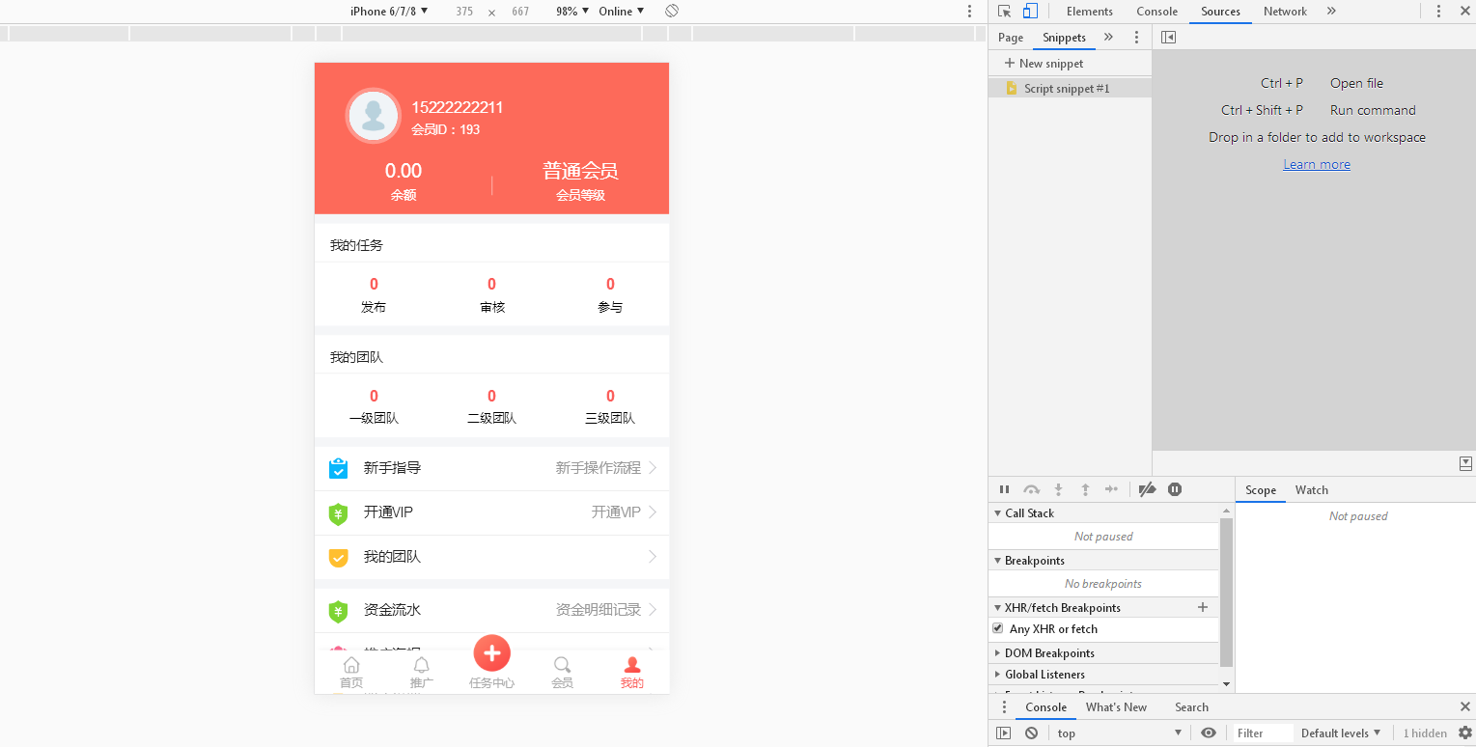Click the profile avatar next to 15222222211
The width and height of the screenshot is (1476, 747).
point(373,115)
